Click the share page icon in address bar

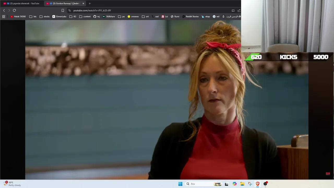(239, 10)
